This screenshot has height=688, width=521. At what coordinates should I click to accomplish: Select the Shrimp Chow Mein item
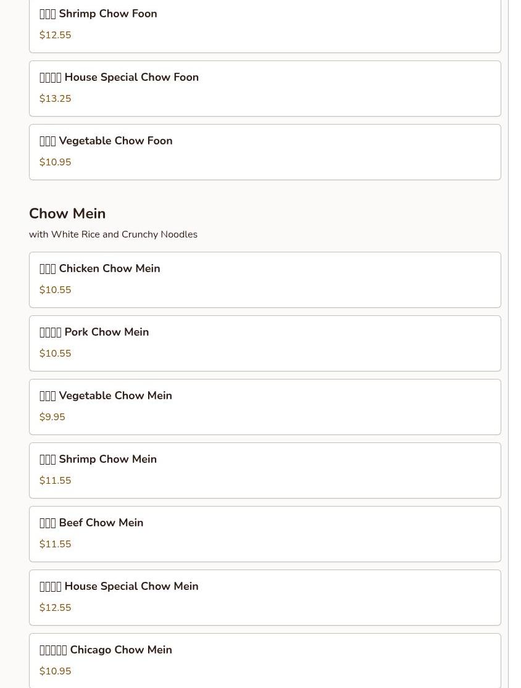[265, 471]
